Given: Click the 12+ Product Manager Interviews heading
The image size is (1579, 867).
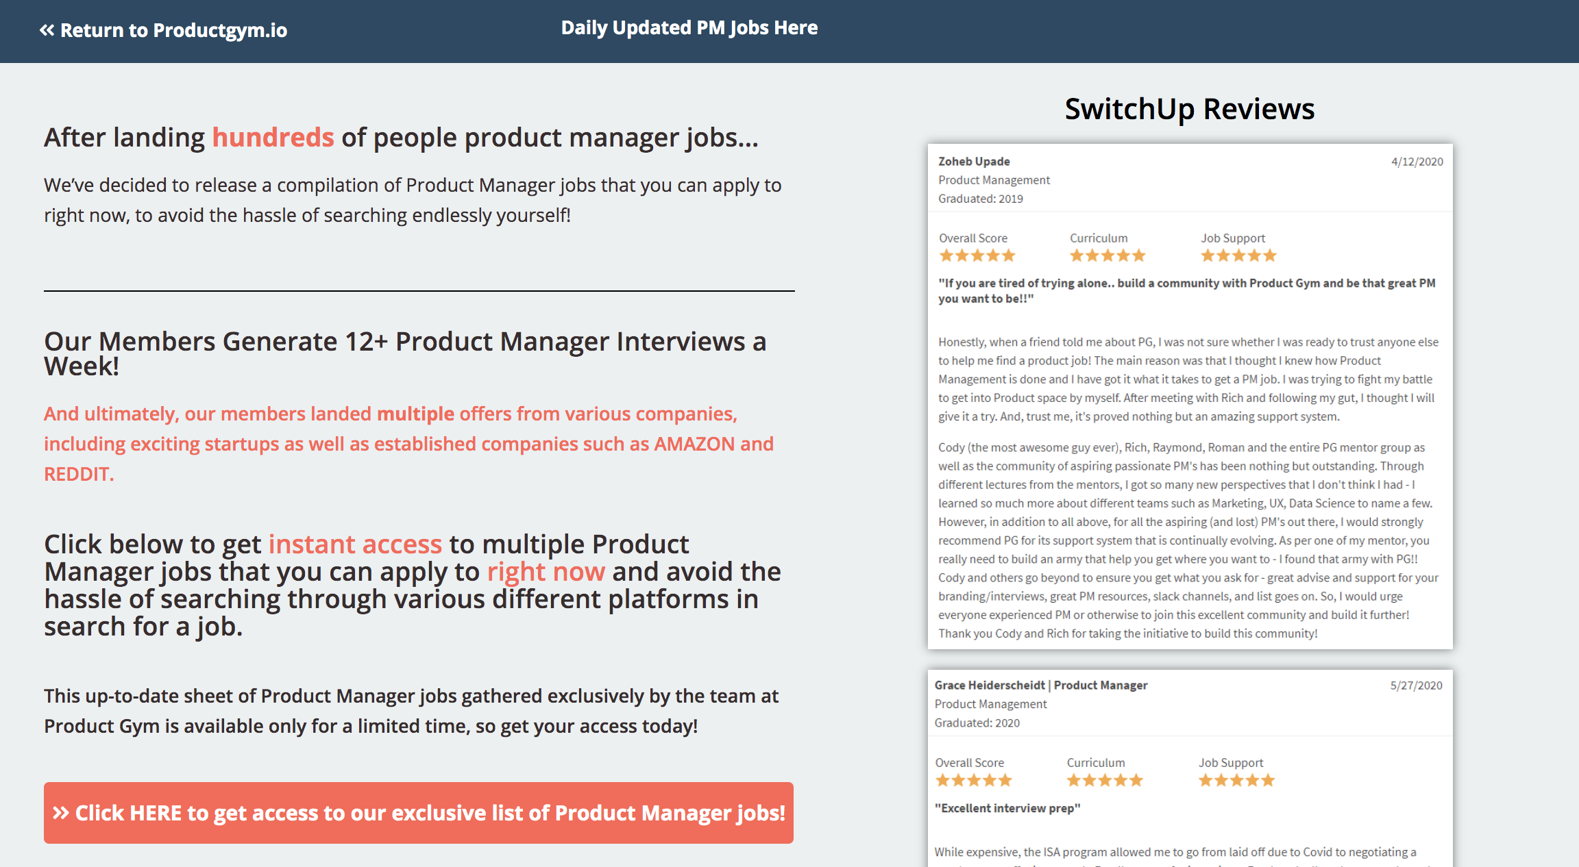Looking at the screenshot, I should click(x=405, y=354).
